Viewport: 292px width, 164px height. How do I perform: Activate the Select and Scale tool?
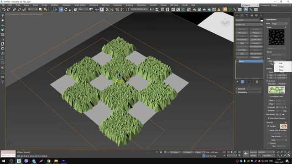pos(71,9)
